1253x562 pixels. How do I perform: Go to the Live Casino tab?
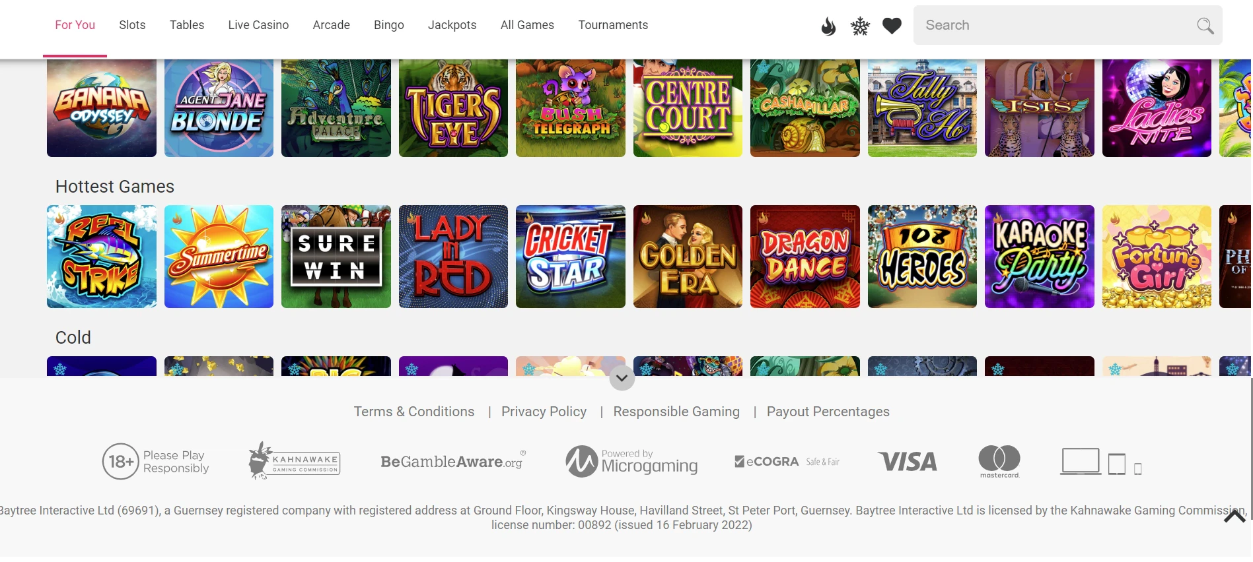(x=258, y=25)
